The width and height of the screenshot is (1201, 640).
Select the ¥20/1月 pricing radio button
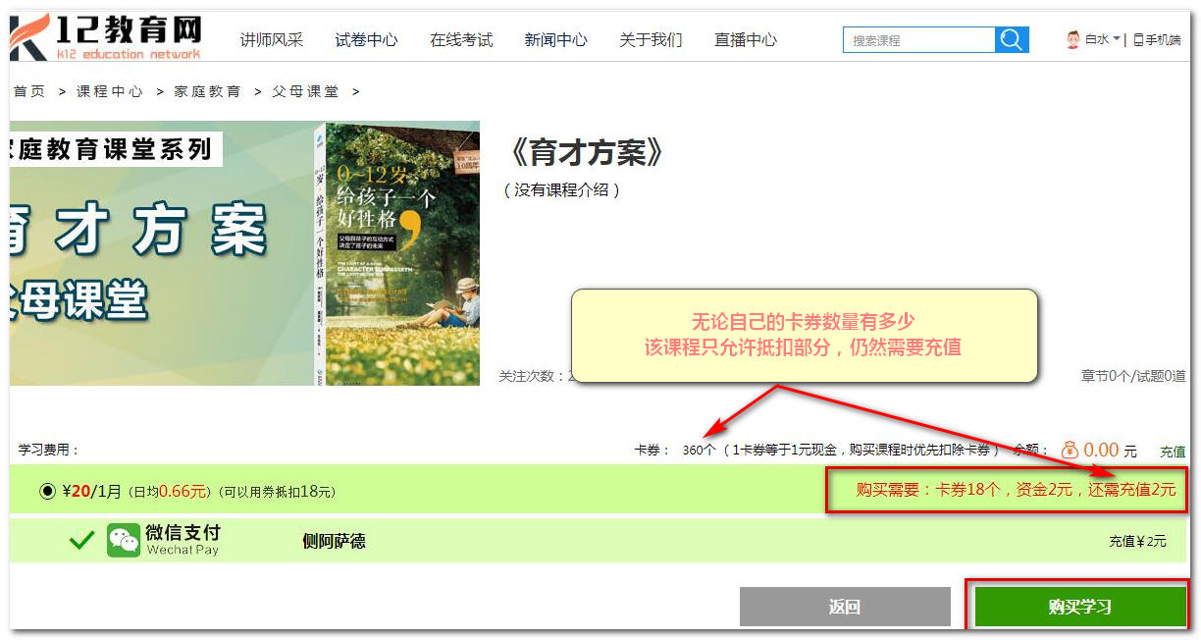click(47, 491)
